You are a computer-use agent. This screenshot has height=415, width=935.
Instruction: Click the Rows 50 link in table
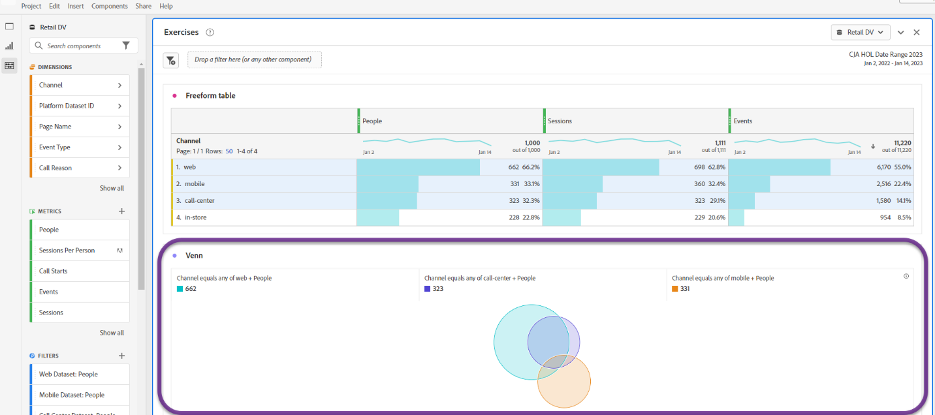229,151
